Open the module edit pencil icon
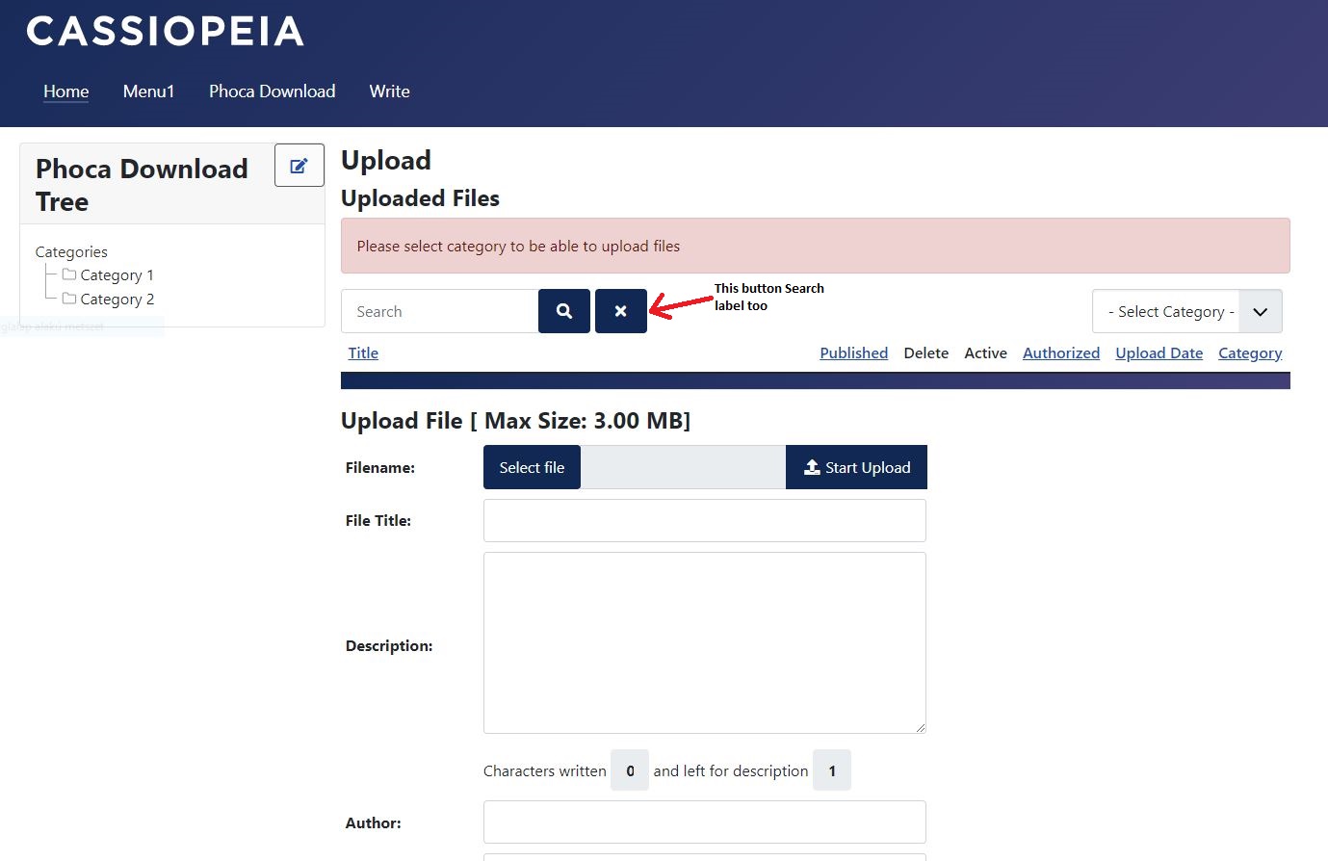This screenshot has width=1328, height=861. point(299,166)
